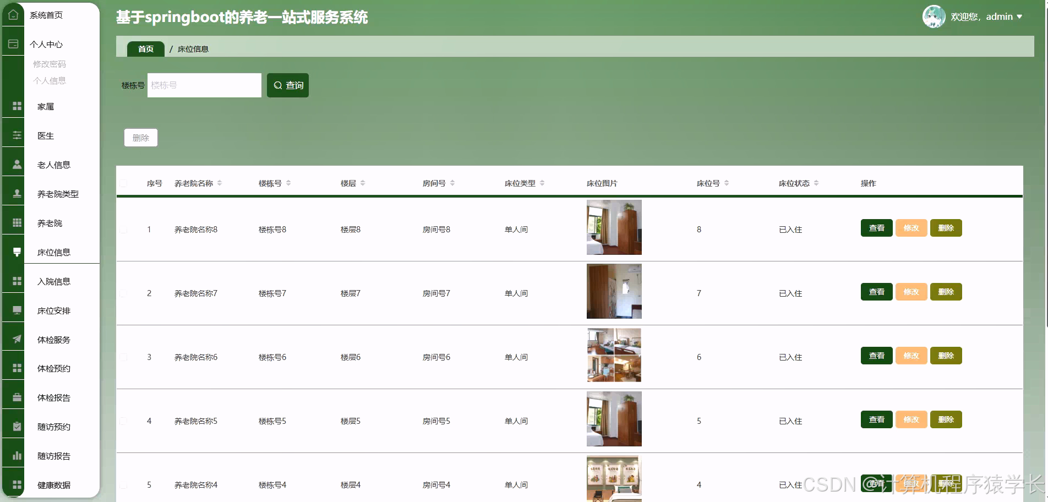The width and height of the screenshot is (1048, 502).
Task: Click the card icon beside 个人中心
Action: pos(13,44)
